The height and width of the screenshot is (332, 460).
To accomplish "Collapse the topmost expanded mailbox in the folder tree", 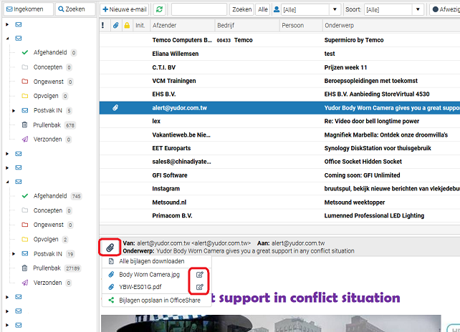I will [7, 39].
